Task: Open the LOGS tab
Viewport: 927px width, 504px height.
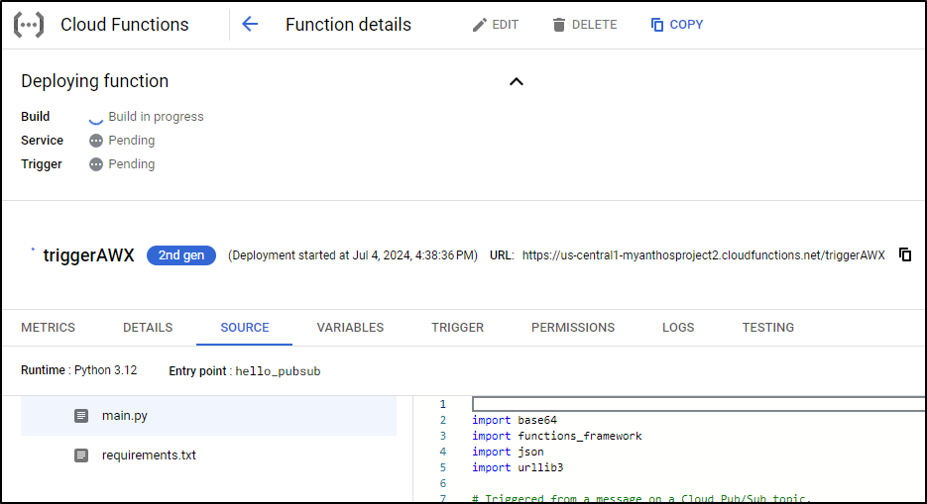Action: click(678, 328)
